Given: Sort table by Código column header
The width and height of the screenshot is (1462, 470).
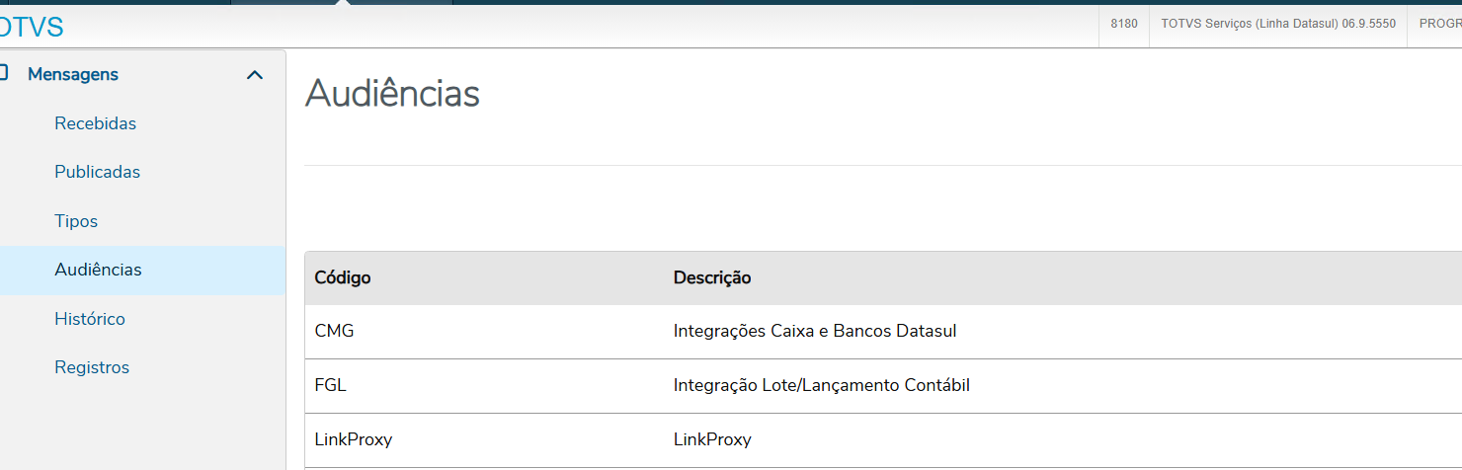Looking at the screenshot, I should pyautogui.click(x=343, y=277).
